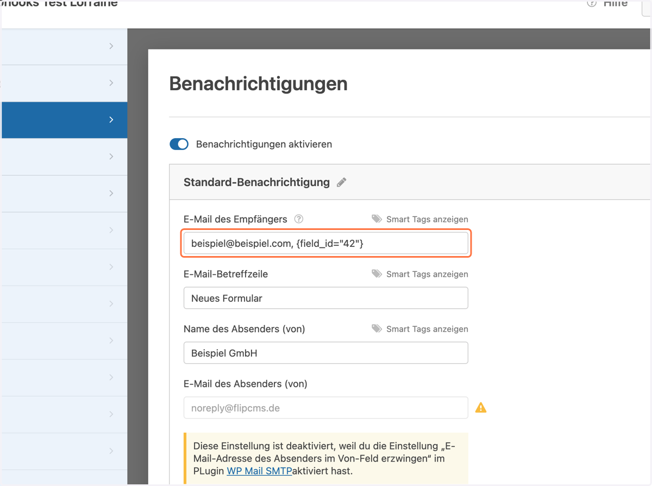This screenshot has width=652, height=486.
Task: Click tag icon beside Name des Absenders Smart Tags
Action: (377, 328)
